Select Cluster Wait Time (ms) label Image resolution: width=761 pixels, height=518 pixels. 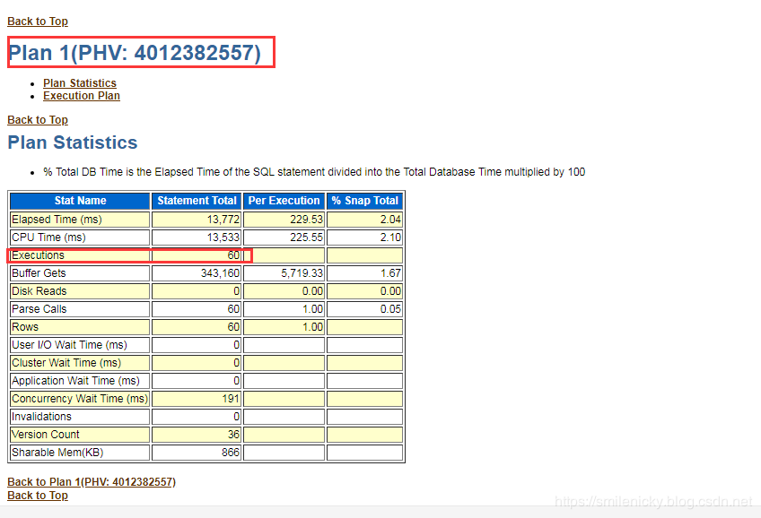[x=66, y=363]
